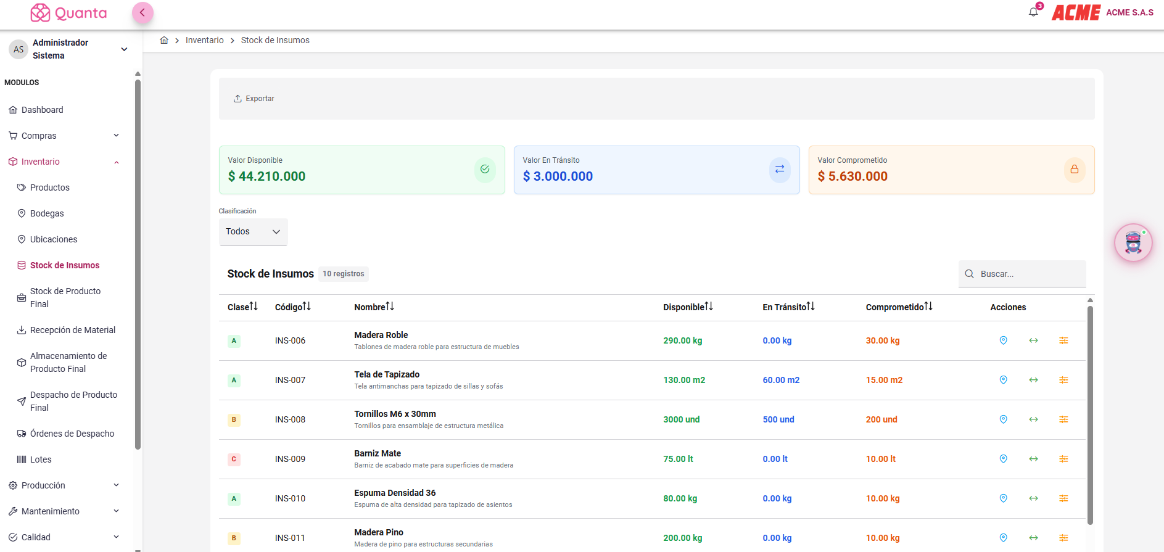Image resolution: width=1164 pixels, height=552 pixels.
Task: View locations for Barniz Mate row
Action: tap(1004, 459)
